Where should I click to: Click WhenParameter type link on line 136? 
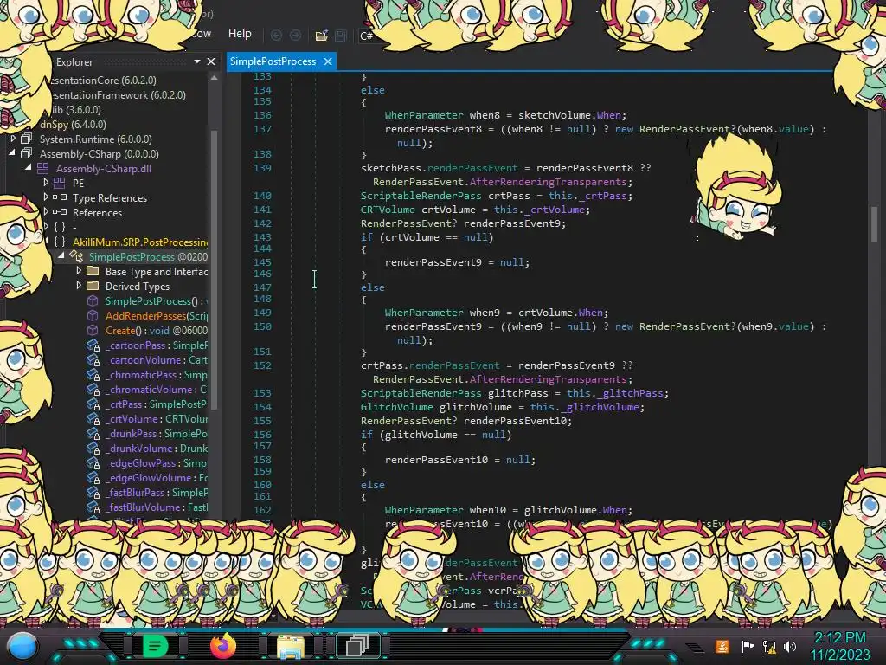point(424,115)
